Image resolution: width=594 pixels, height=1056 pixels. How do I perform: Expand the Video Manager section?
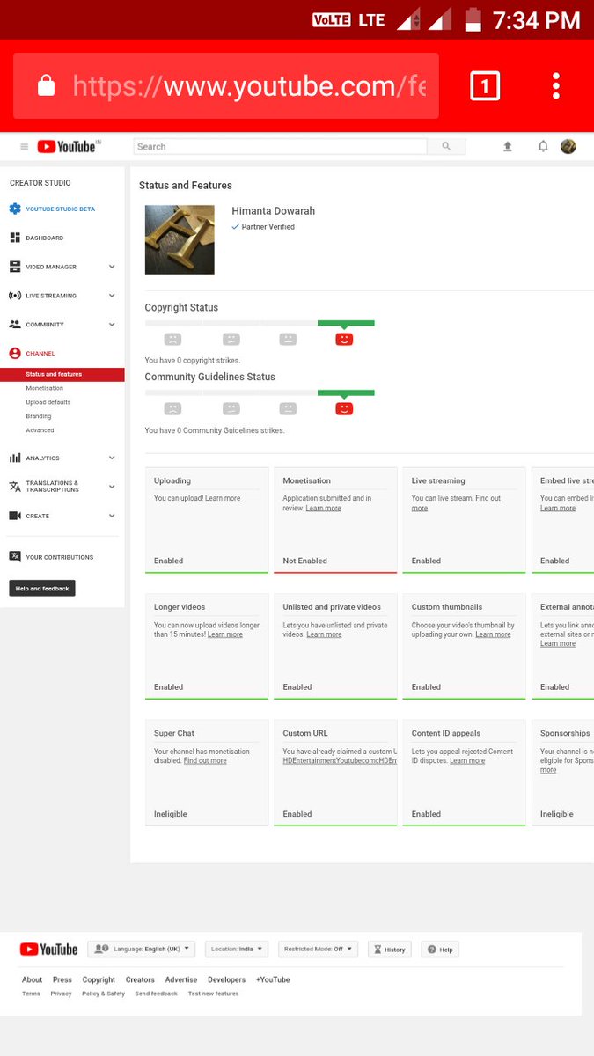[112, 267]
